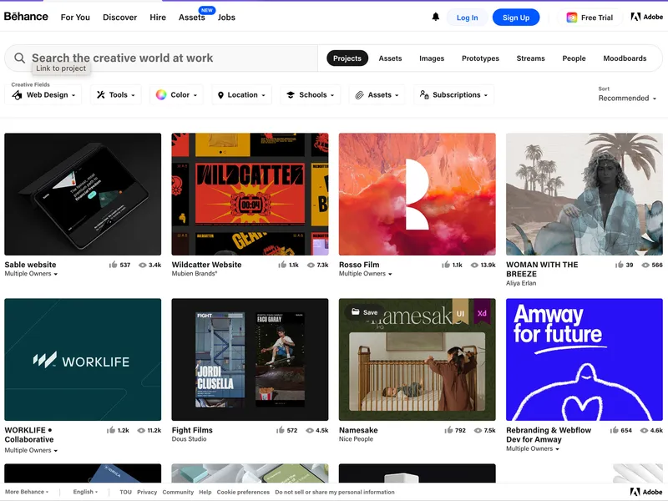
Task: Click the Free Trial Creative Cloud icon
Action: pos(572,18)
